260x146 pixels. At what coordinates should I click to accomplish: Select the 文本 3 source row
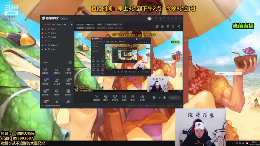click(x=57, y=33)
